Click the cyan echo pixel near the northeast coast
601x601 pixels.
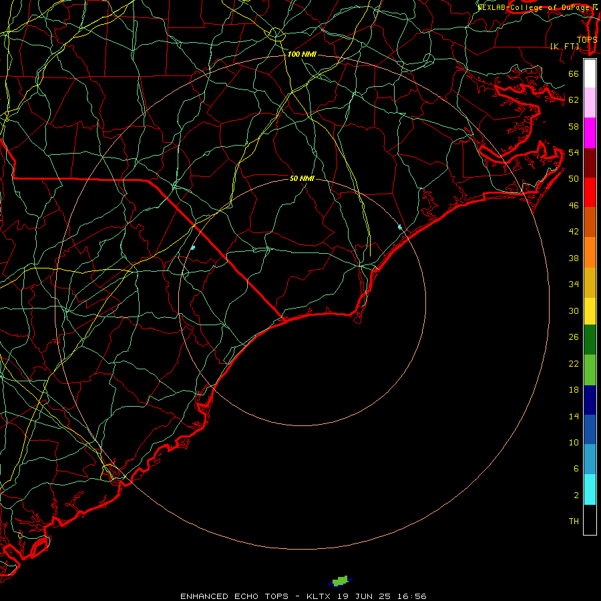click(x=400, y=227)
